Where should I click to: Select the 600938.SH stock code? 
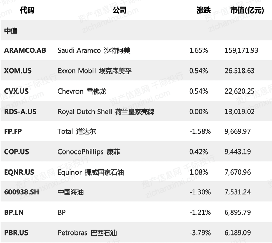coord(21,192)
